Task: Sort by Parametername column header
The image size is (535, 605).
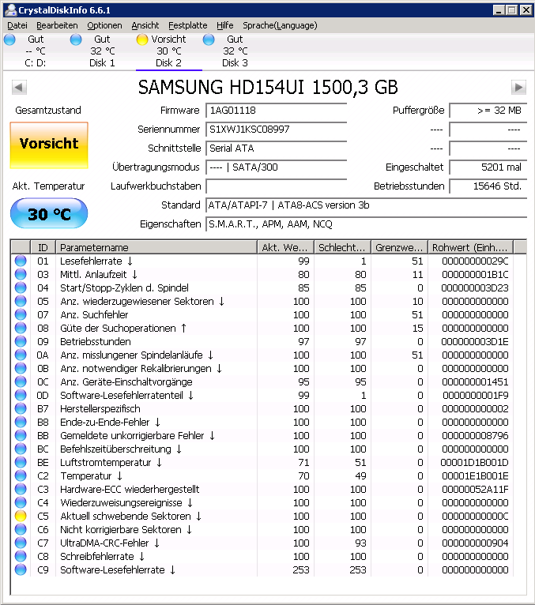Action: pos(156,247)
